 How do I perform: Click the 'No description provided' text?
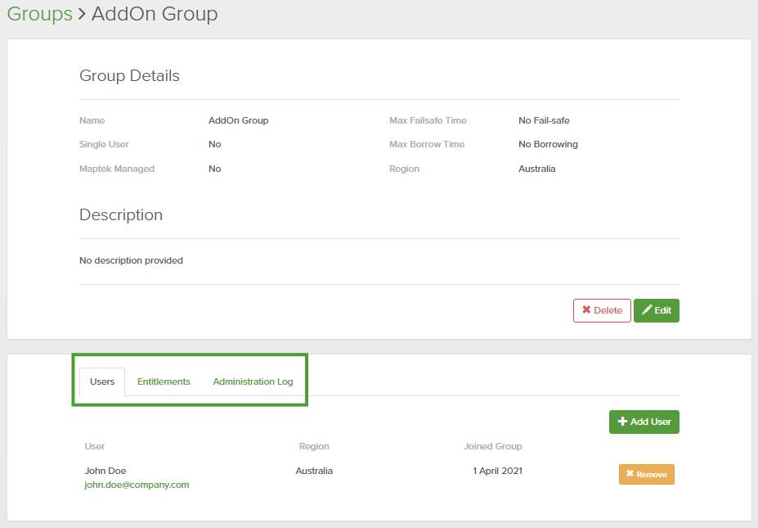coord(131,260)
